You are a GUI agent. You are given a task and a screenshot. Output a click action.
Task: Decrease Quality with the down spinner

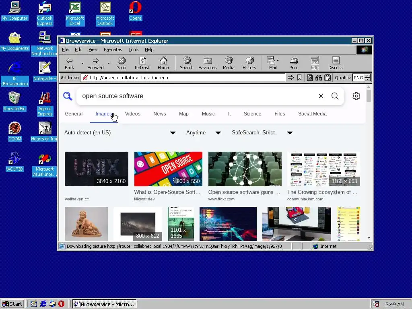click(368, 79)
